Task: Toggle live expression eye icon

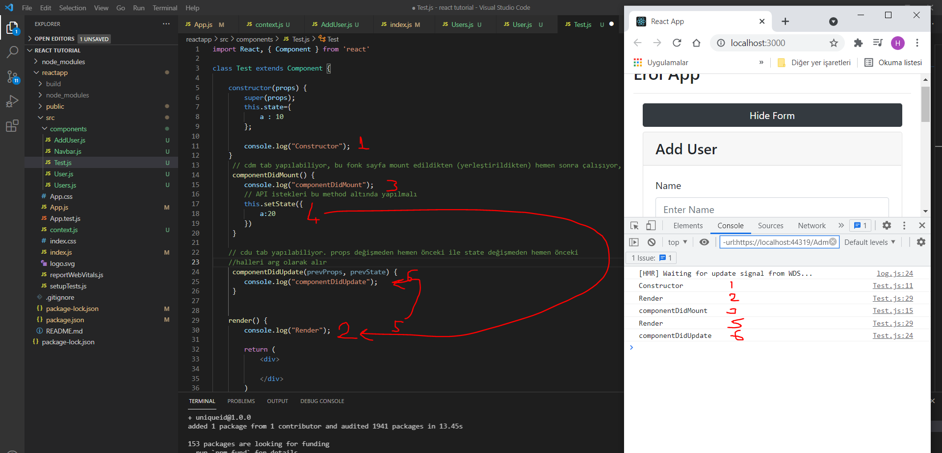Action: (704, 242)
